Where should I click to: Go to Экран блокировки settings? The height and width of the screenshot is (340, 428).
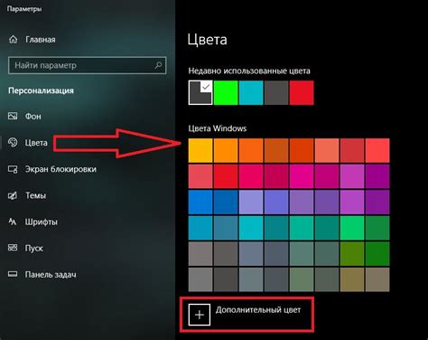[x=60, y=169]
